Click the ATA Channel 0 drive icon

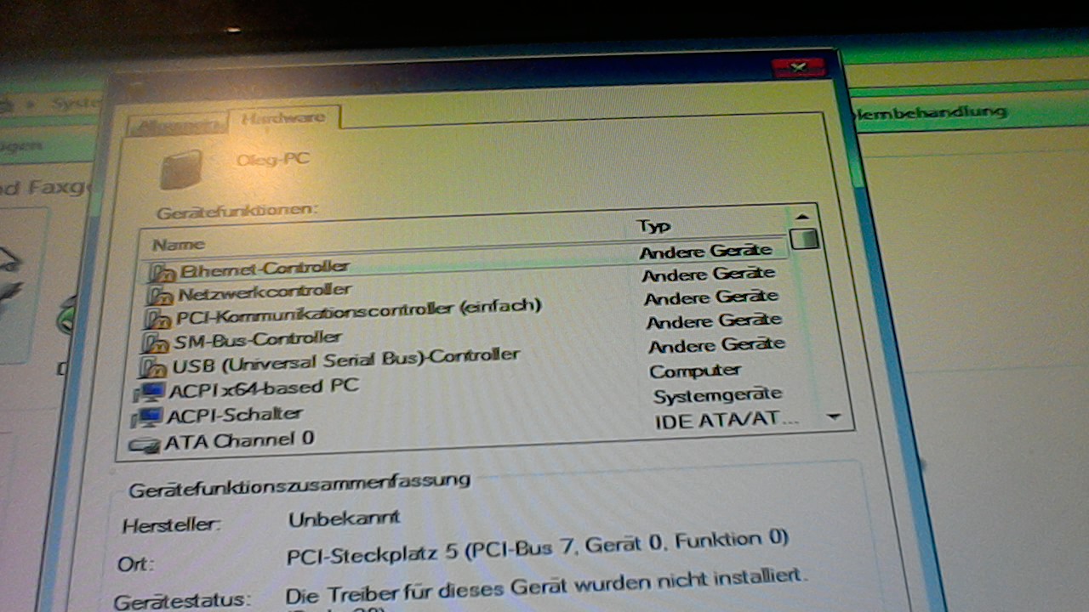[144, 445]
